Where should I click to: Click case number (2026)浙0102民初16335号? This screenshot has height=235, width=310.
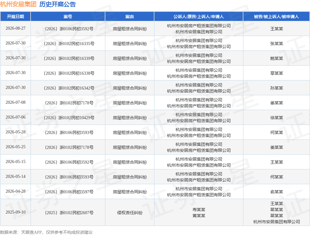[x=69, y=44]
